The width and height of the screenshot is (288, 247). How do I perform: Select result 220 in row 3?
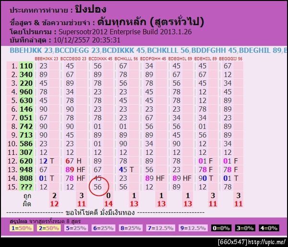26,83
